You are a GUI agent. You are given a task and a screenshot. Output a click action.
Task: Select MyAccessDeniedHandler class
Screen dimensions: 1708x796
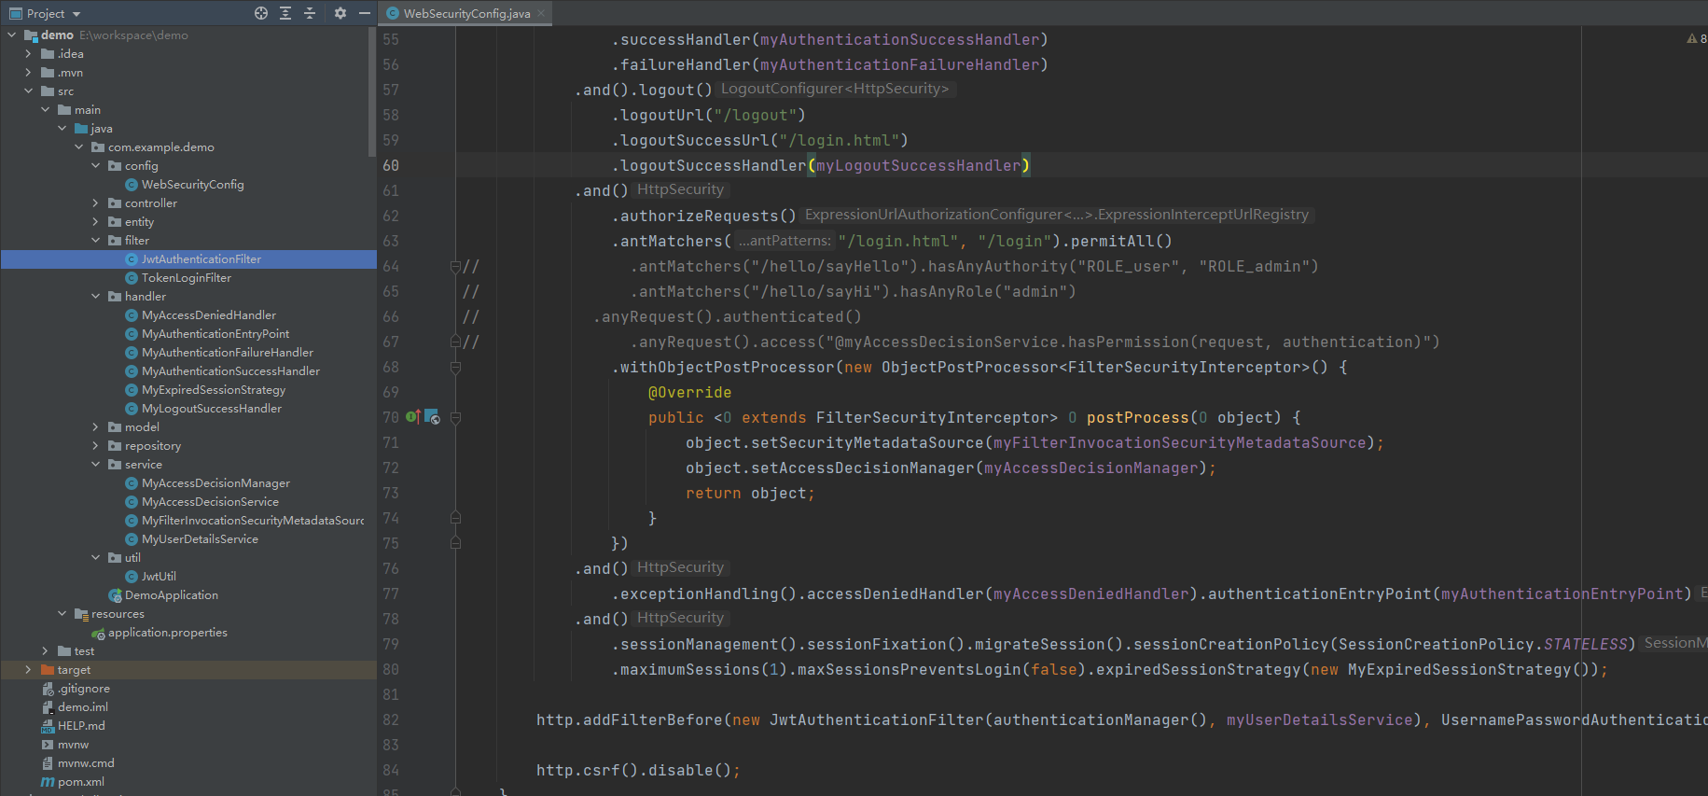point(208,314)
